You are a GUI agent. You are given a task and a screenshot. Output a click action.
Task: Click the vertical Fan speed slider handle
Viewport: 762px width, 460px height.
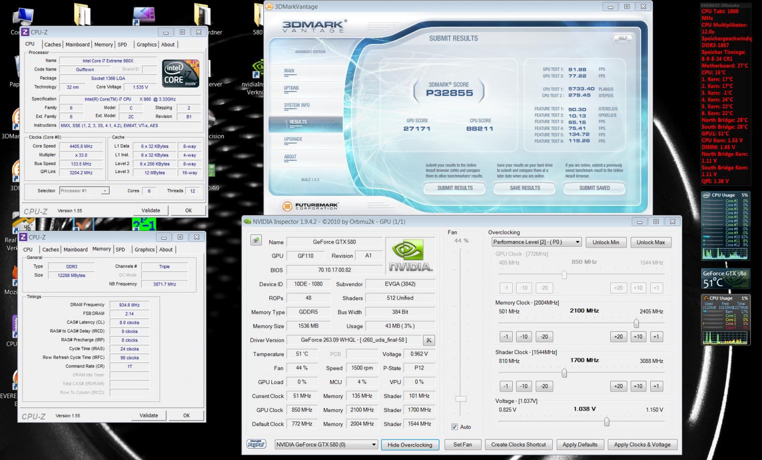[461, 398]
